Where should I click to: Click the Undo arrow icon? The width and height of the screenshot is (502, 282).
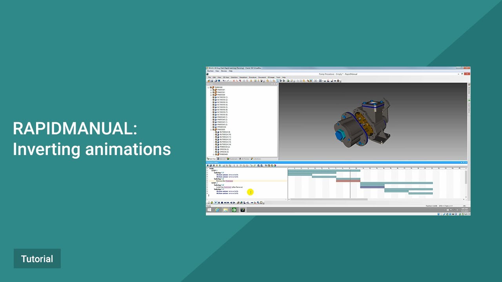223,81
